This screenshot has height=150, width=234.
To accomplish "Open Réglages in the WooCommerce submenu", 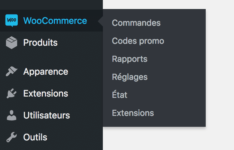I will coord(130,77).
